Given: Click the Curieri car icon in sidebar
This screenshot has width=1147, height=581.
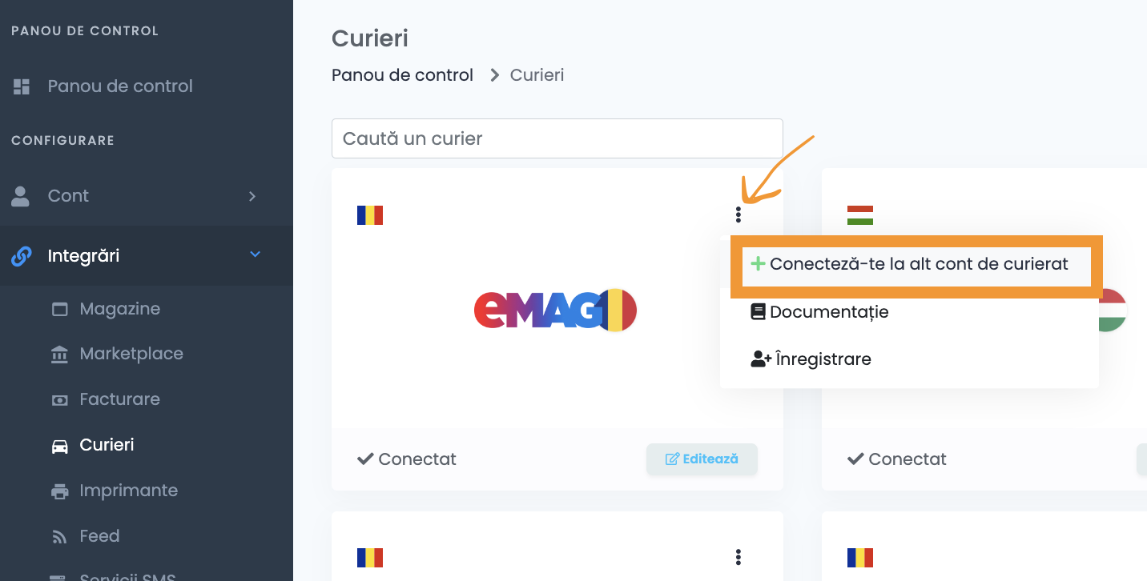Looking at the screenshot, I should [x=60, y=446].
